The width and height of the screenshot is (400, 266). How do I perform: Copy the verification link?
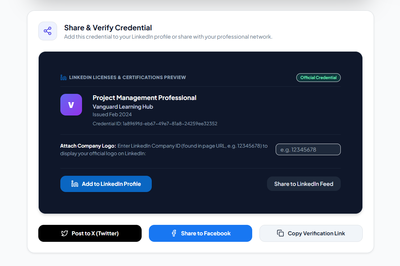[311, 234]
